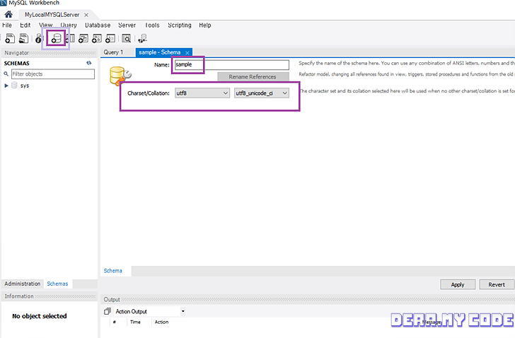Create a new stored procedure icon
Image resolution: width=515 pixels, height=338 pixels.
(x=96, y=38)
